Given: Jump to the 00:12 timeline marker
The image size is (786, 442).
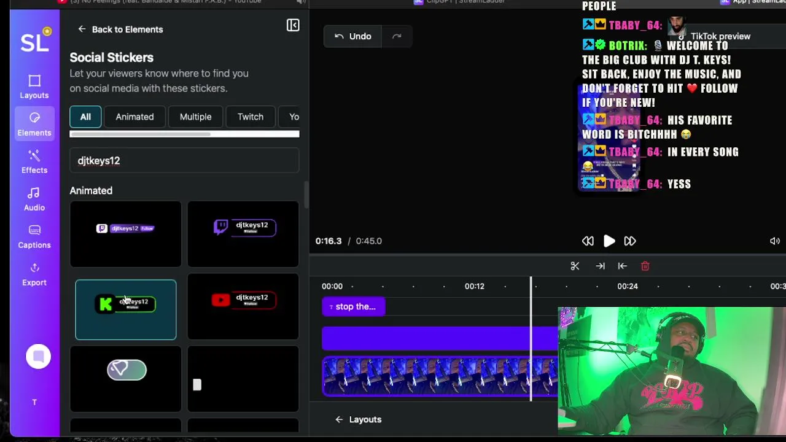Looking at the screenshot, I should [x=474, y=286].
